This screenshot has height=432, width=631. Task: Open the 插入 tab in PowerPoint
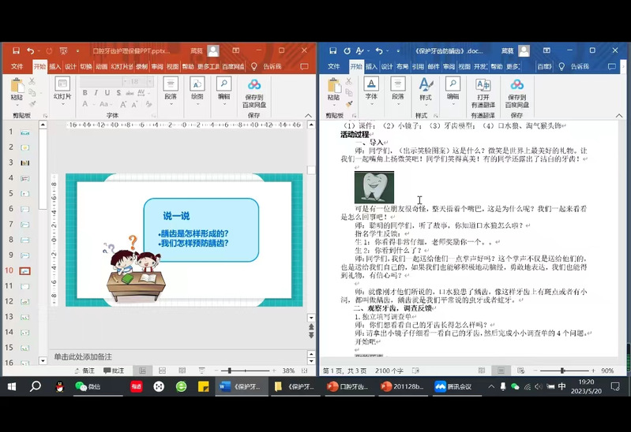(x=54, y=67)
